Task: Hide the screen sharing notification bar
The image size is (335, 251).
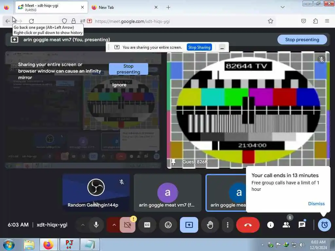Action: [222, 47]
